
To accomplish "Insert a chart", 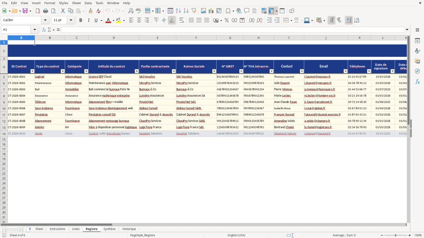I will click(x=211, y=11).
